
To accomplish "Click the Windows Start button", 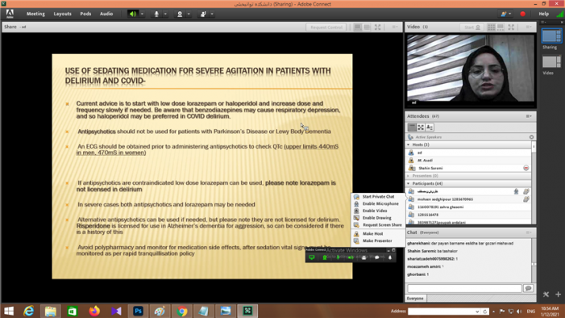I will (9, 311).
